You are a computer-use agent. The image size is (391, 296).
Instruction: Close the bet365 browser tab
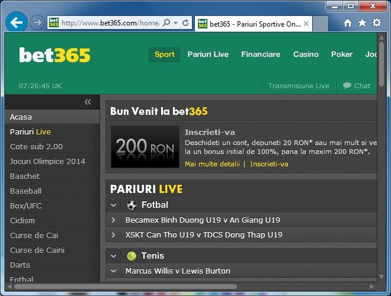(306, 24)
